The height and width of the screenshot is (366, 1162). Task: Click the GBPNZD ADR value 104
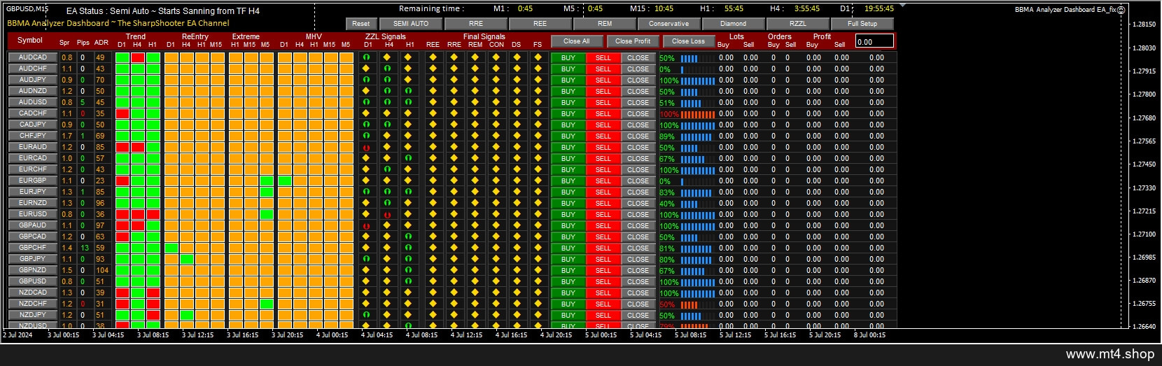(x=102, y=270)
